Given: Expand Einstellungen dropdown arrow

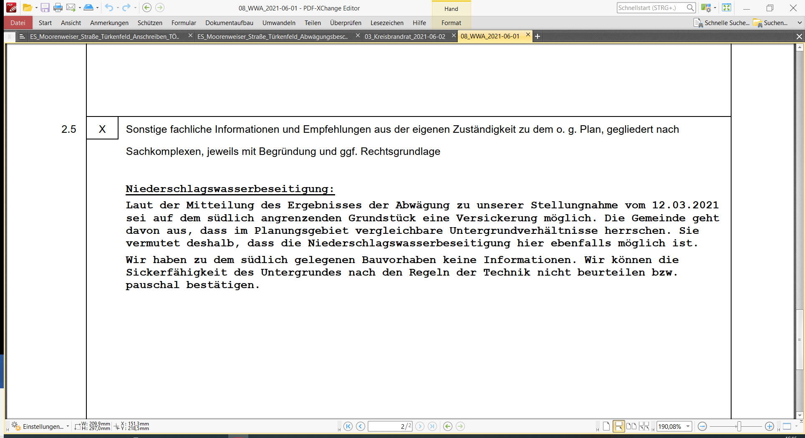Looking at the screenshot, I should (68, 426).
